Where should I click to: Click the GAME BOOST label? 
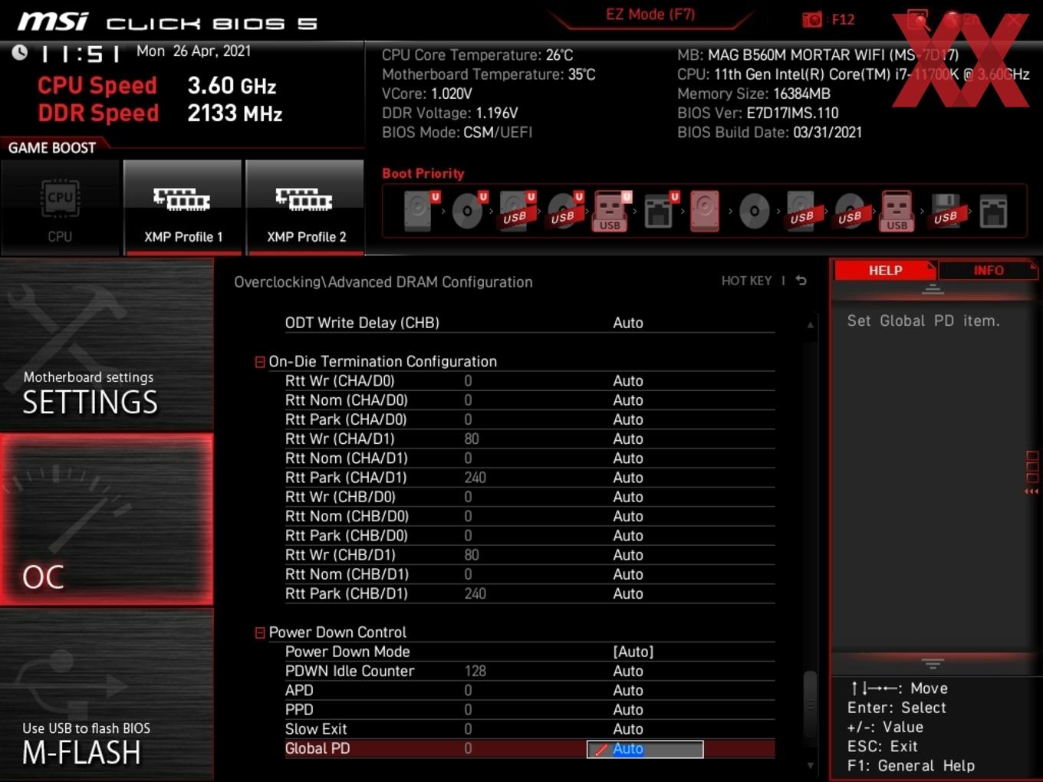click(x=52, y=147)
